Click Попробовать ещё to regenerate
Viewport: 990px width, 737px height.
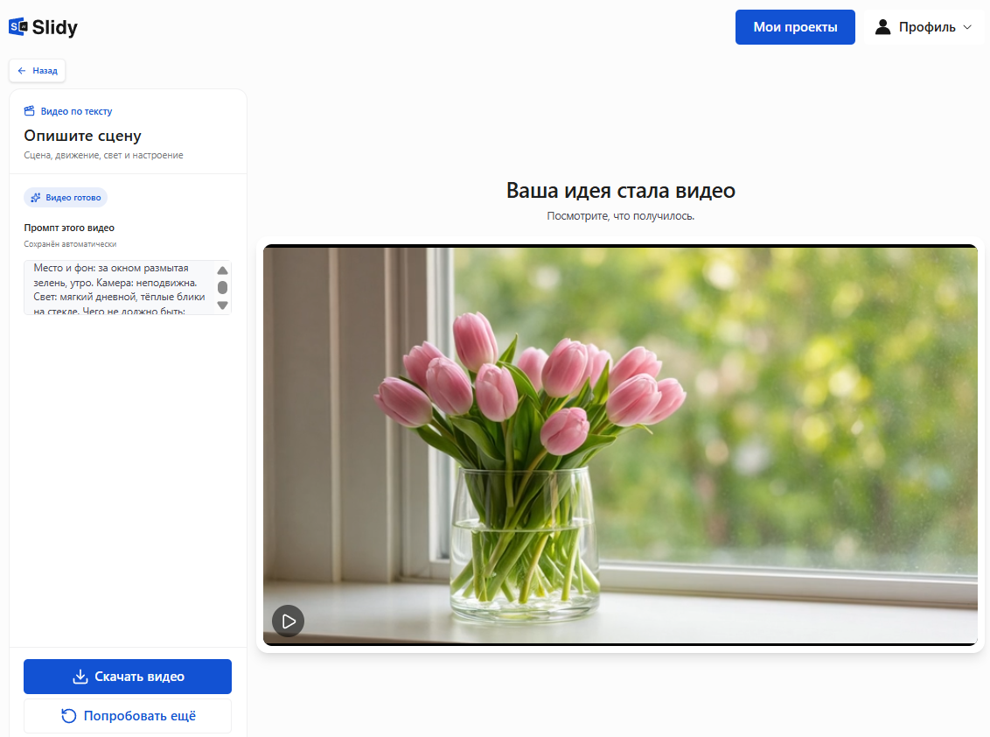tap(128, 715)
